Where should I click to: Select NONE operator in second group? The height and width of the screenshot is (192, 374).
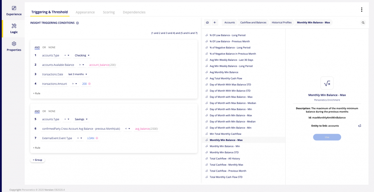[x=52, y=111]
